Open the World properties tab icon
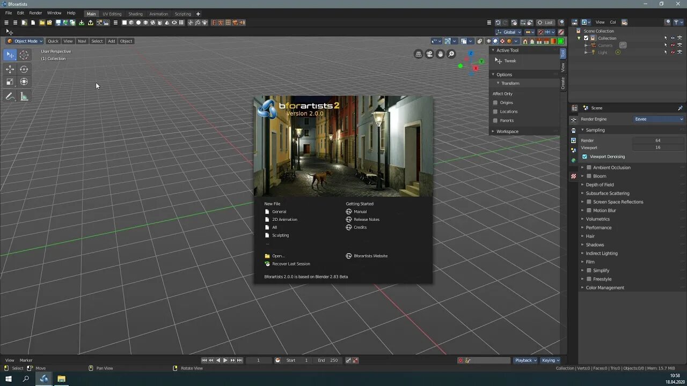 [574, 160]
